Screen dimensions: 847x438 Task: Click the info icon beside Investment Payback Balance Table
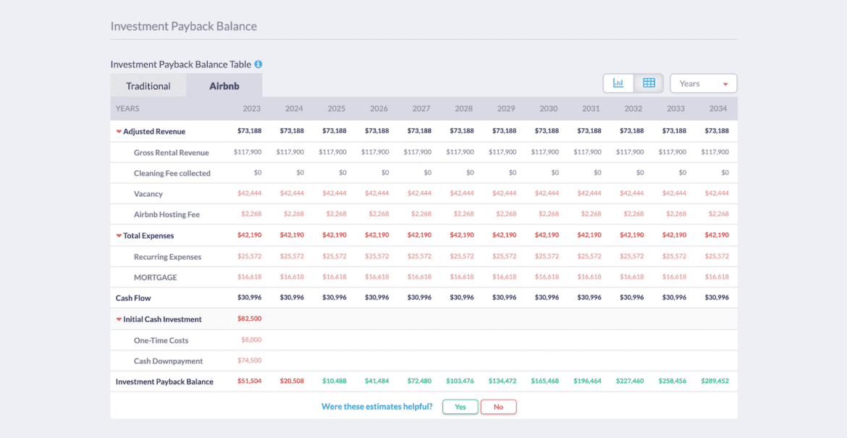click(x=258, y=64)
